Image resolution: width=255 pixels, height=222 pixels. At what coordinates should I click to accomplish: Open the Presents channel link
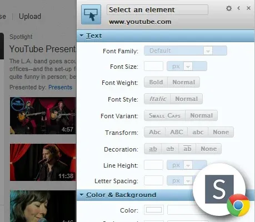[60, 87]
